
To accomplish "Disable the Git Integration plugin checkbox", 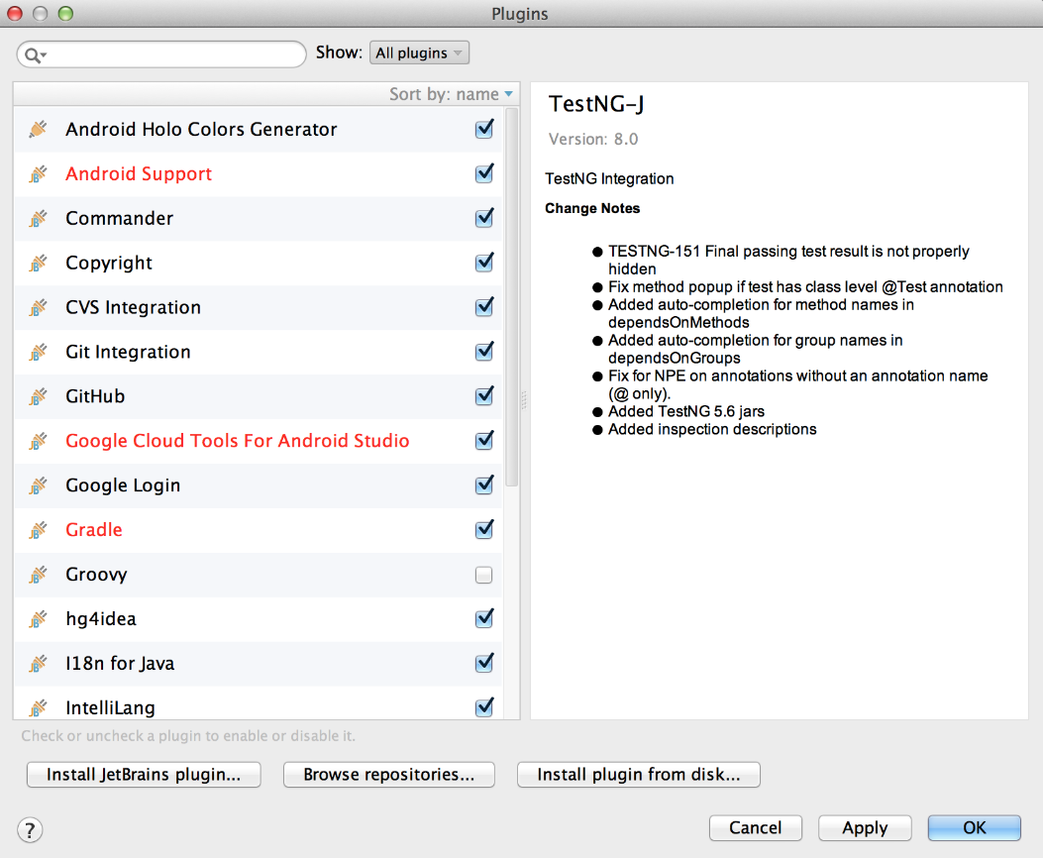I will pos(484,352).
